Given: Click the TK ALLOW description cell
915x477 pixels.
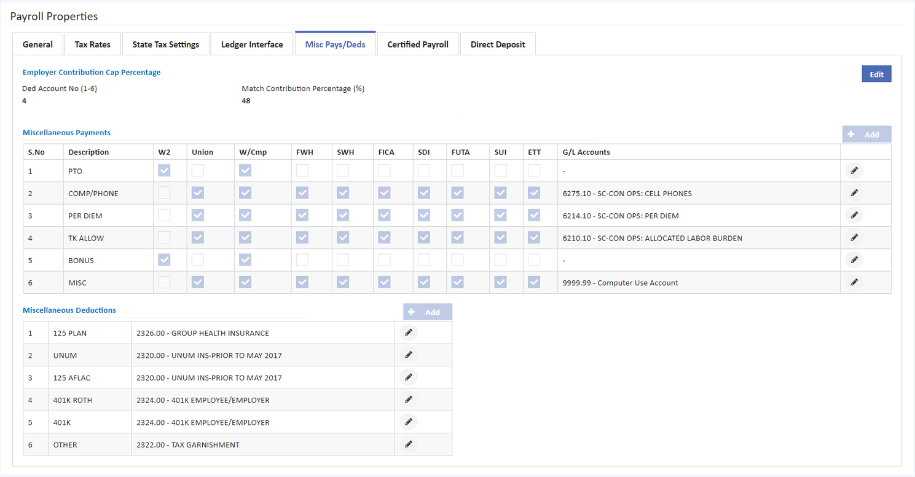Looking at the screenshot, I should [x=107, y=238].
